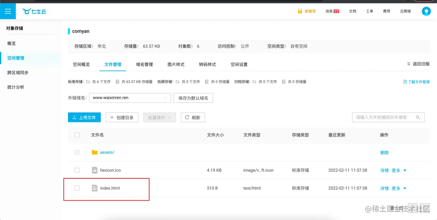Switch to the 文件管理 tab

click(x=113, y=64)
